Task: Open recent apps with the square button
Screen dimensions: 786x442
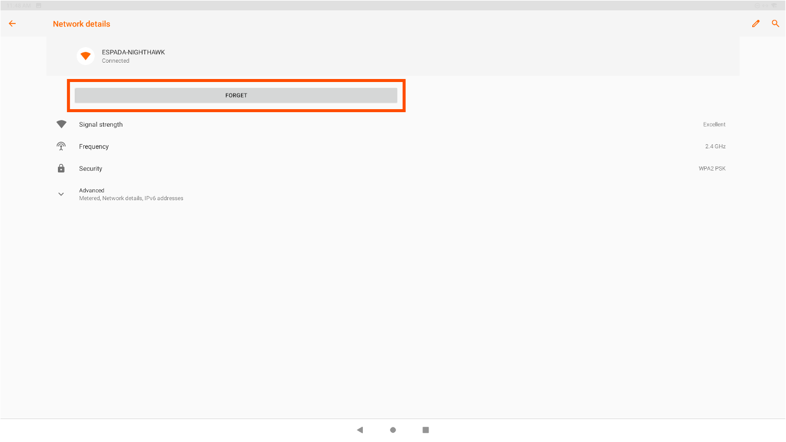Action: (x=426, y=430)
